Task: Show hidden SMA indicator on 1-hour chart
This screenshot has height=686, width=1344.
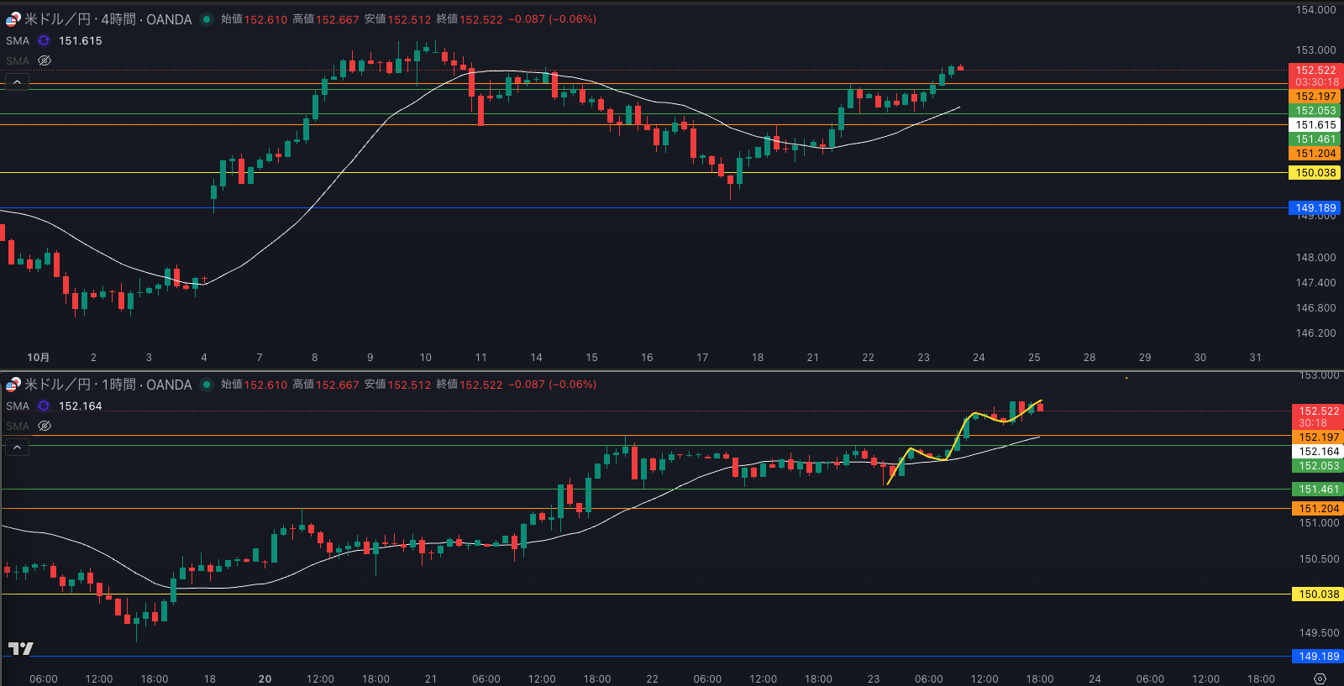Action: point(45,426)
